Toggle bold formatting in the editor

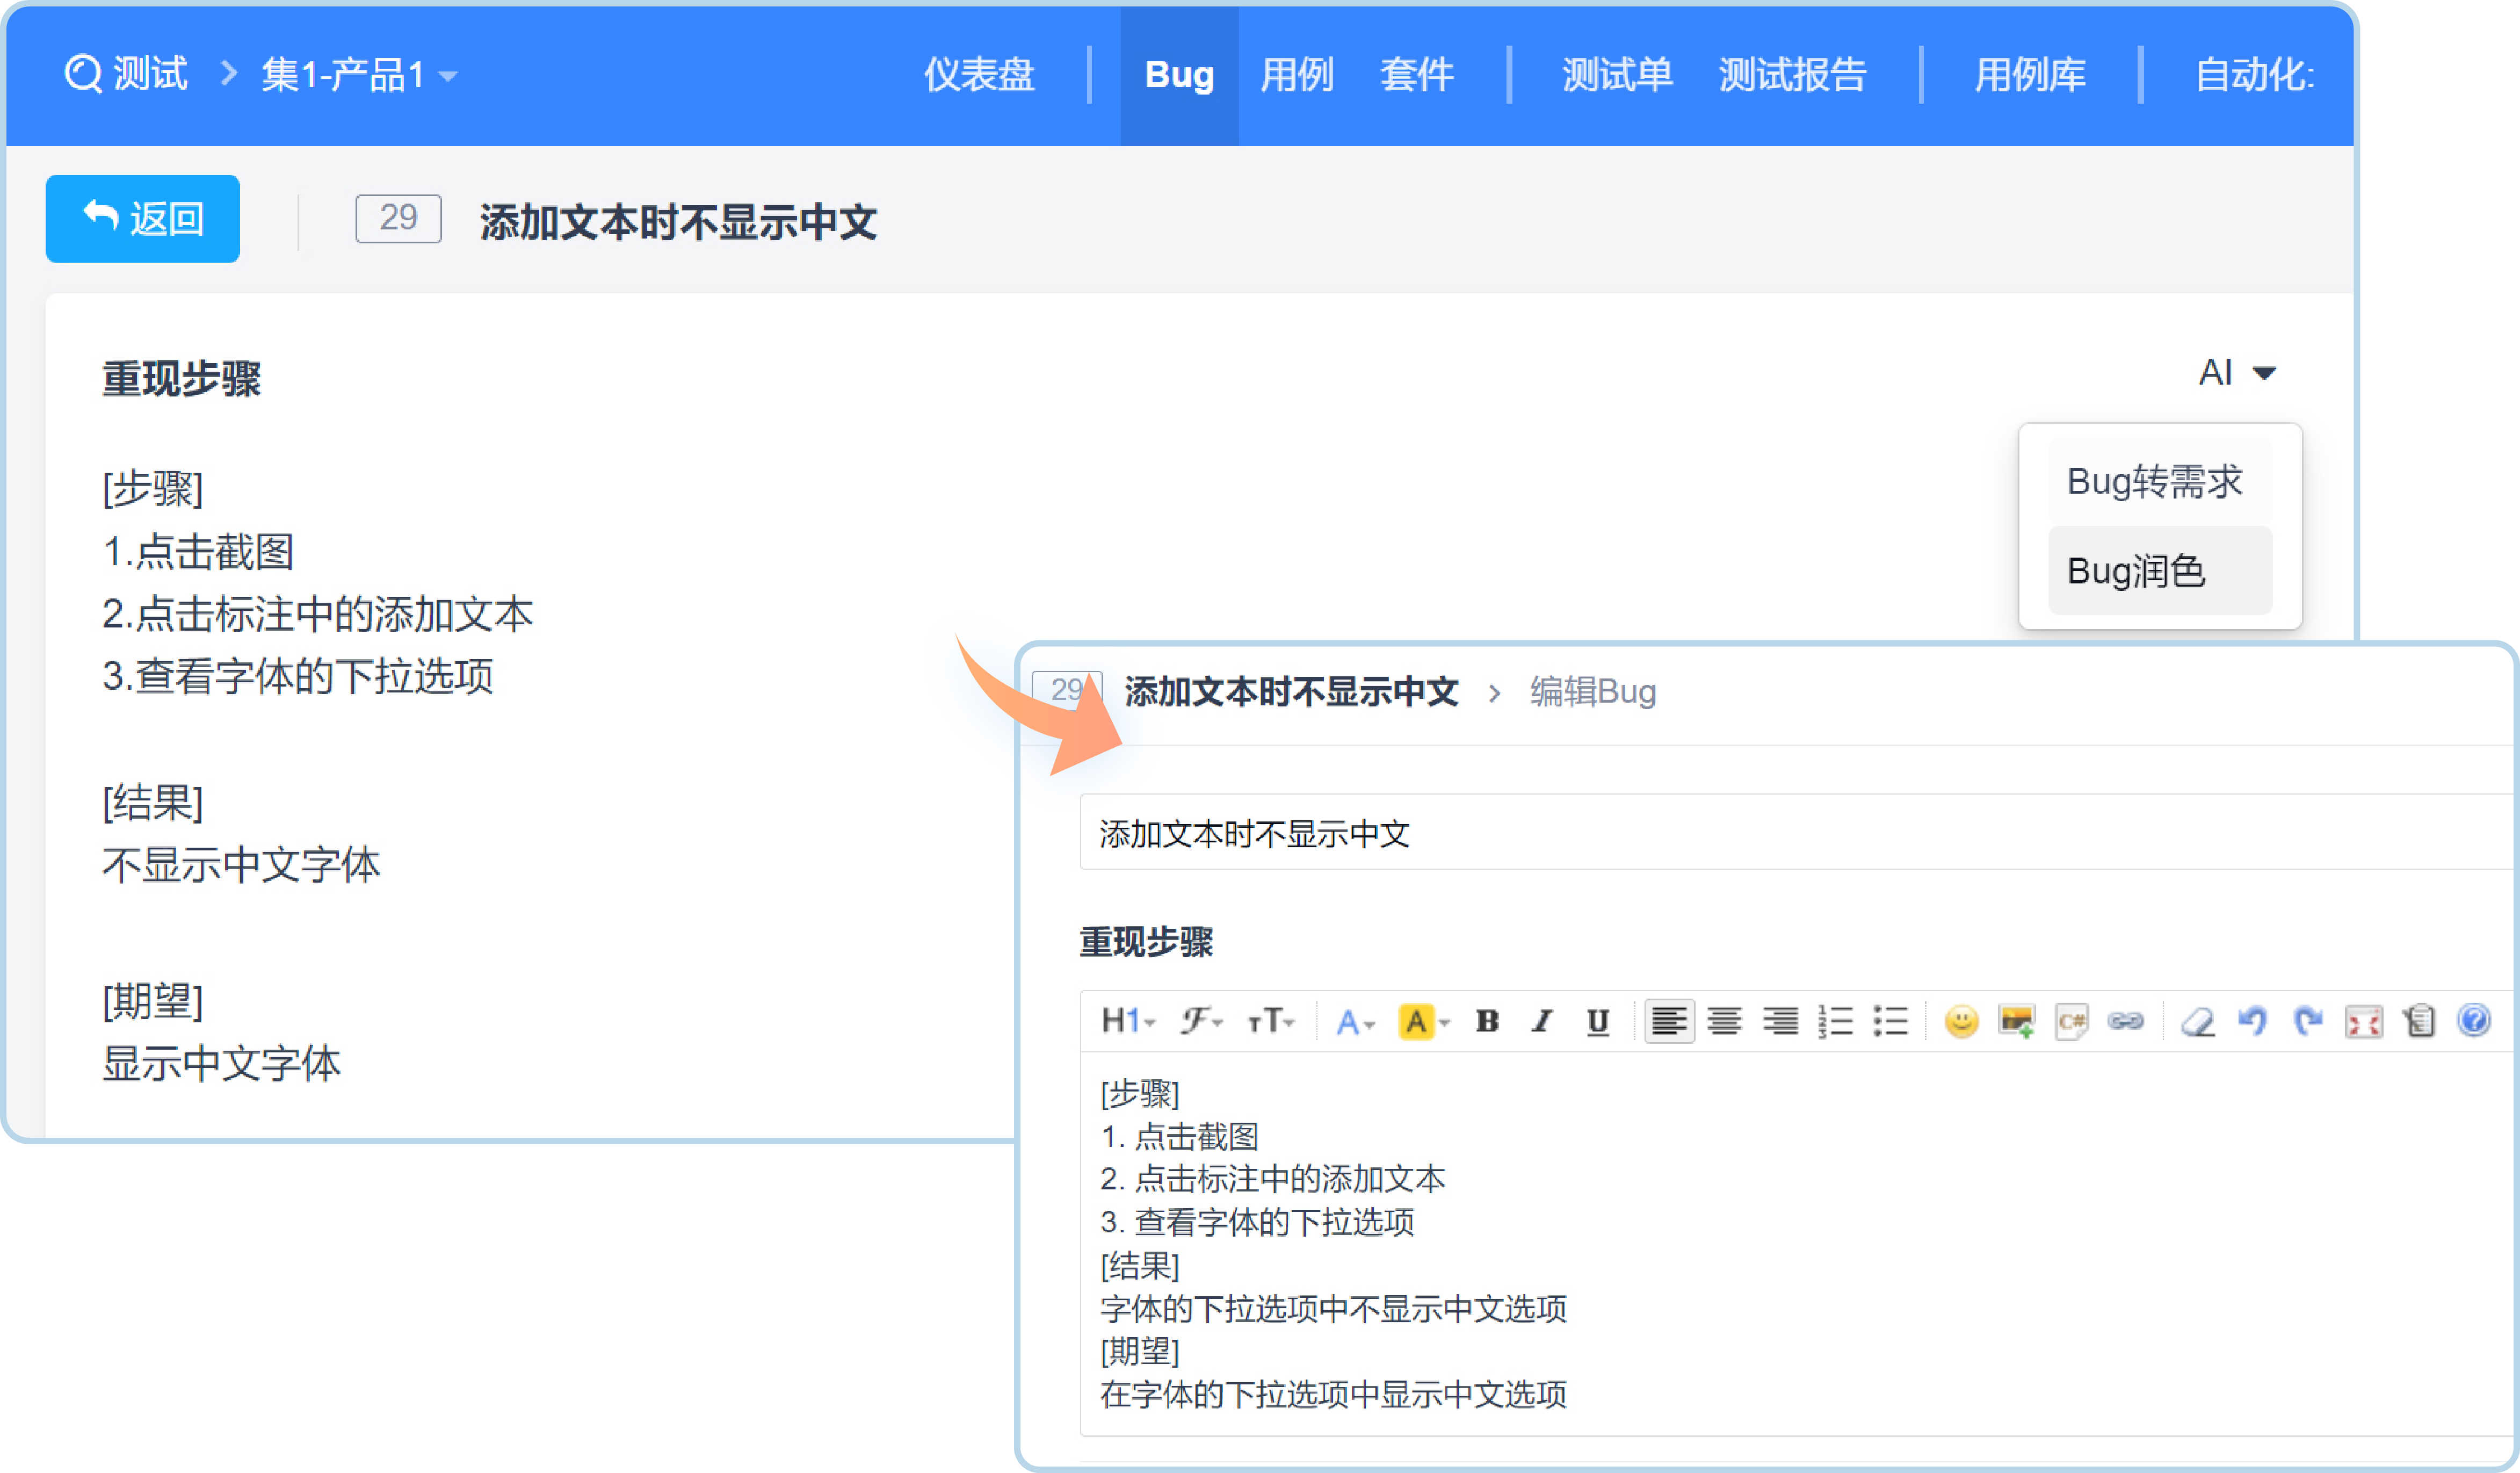[1487, 1021]
